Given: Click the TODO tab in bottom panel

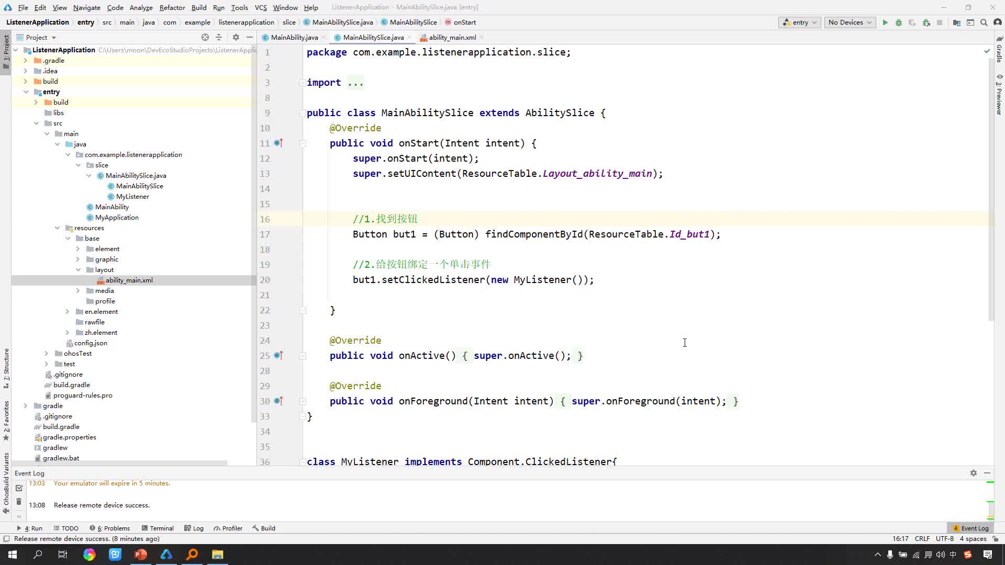Looking at the screenshot, I should pyautogui.click(x=70, y=528).
